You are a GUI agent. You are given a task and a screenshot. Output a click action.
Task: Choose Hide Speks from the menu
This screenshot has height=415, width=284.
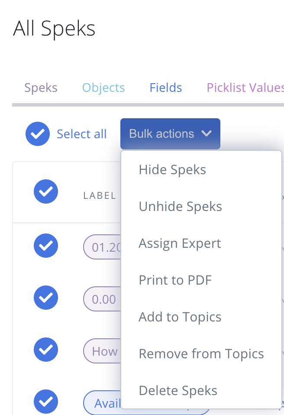pos(172,170)
